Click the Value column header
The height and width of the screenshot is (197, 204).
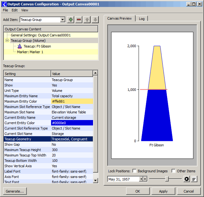72,74
